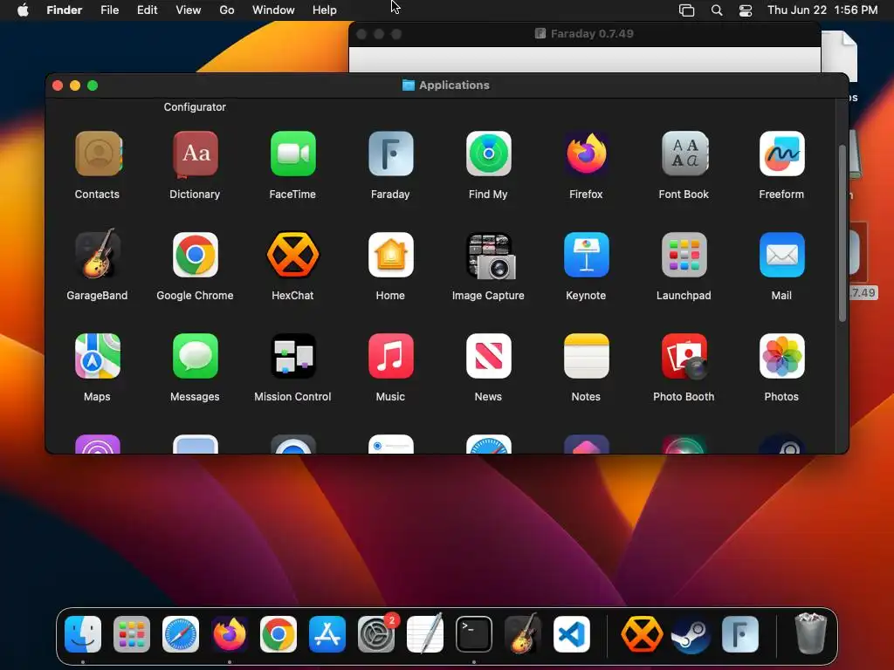Open the Help menu
Viewport: 894px width, 670px height.
pyautogui.click(x=325, y=10)
